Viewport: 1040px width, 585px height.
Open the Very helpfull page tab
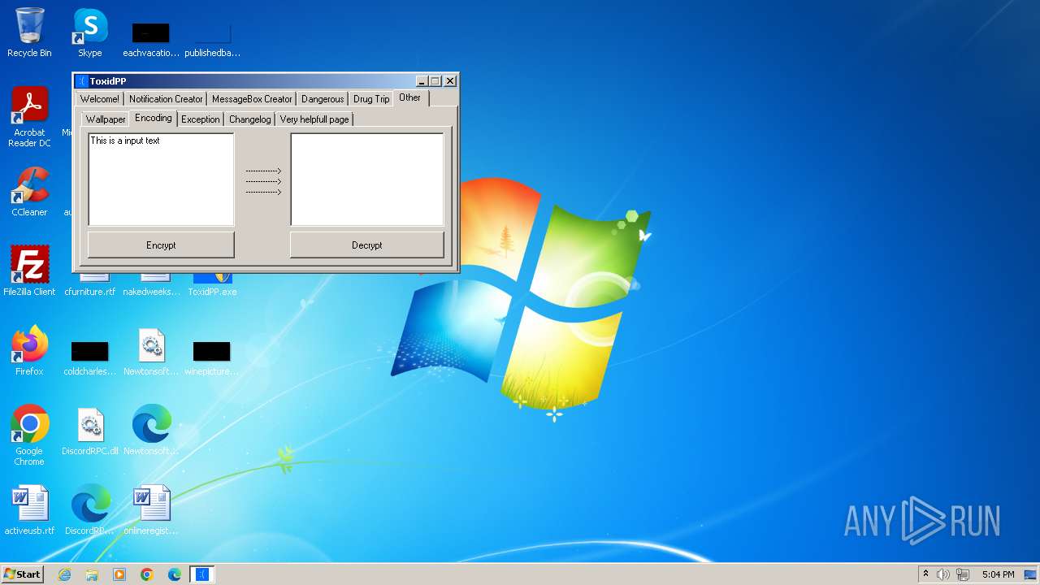coord(314,119)
